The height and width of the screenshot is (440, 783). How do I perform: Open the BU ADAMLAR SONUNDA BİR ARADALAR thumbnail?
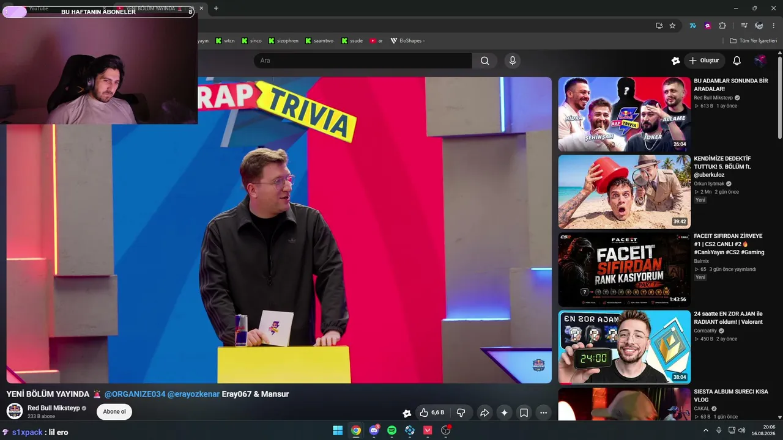[625, 114]
